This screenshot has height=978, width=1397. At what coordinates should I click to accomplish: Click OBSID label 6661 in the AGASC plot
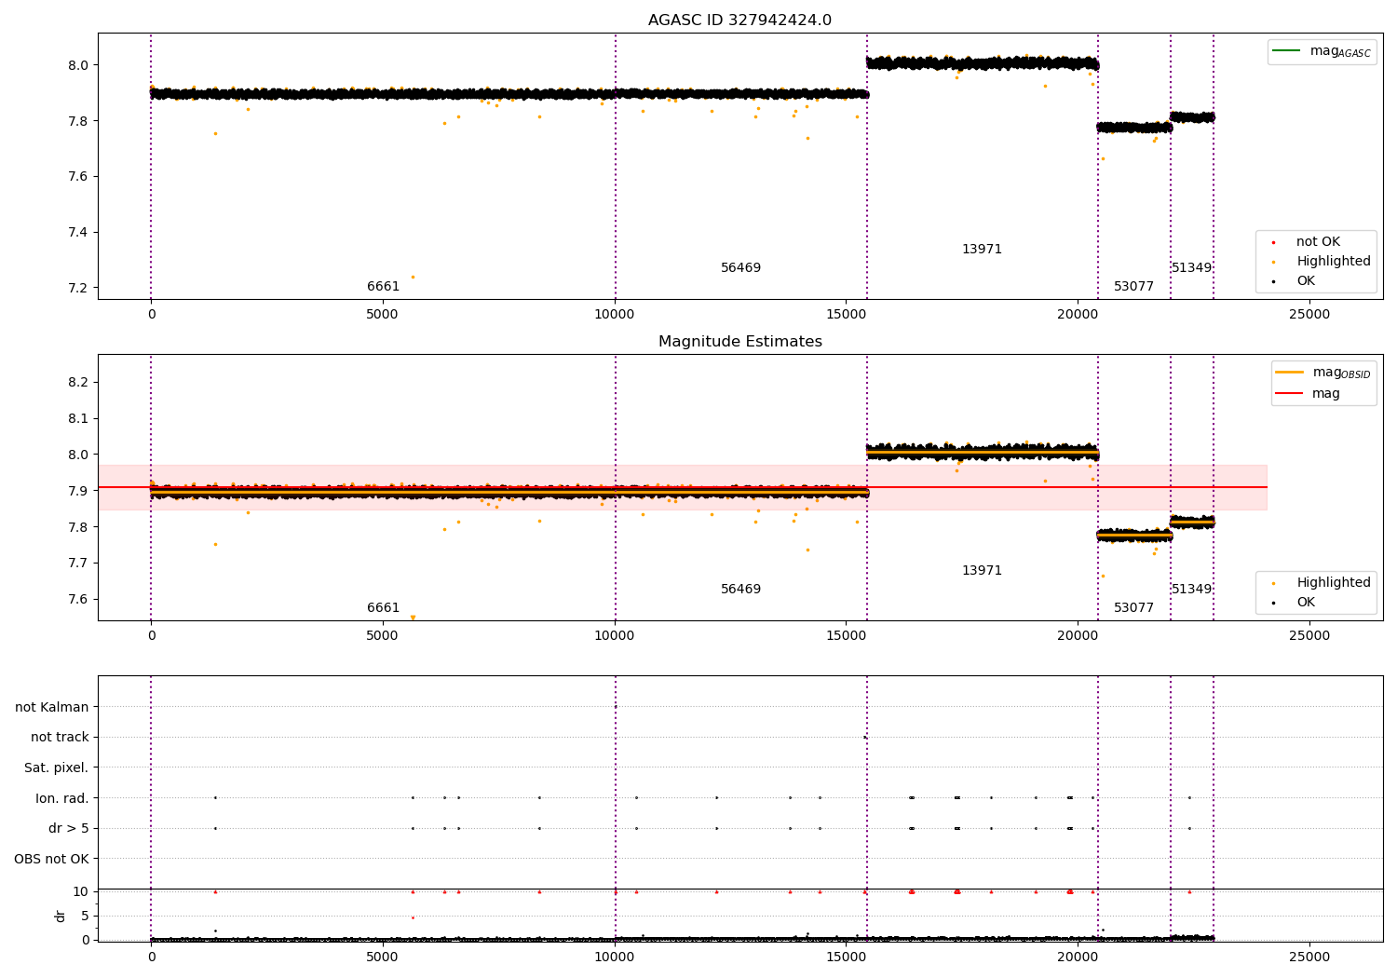click(x=383, y=286)
